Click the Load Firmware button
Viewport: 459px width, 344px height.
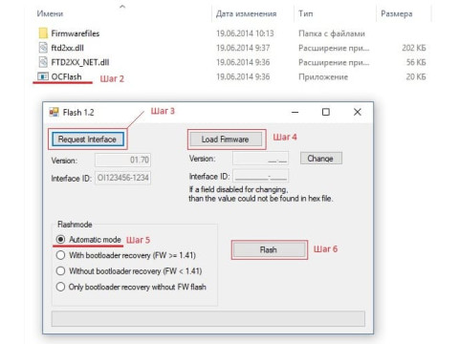[226, 140]
